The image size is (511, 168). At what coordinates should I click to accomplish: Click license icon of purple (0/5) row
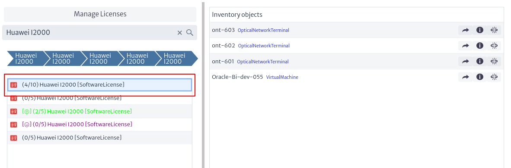(x=14, y=124)
